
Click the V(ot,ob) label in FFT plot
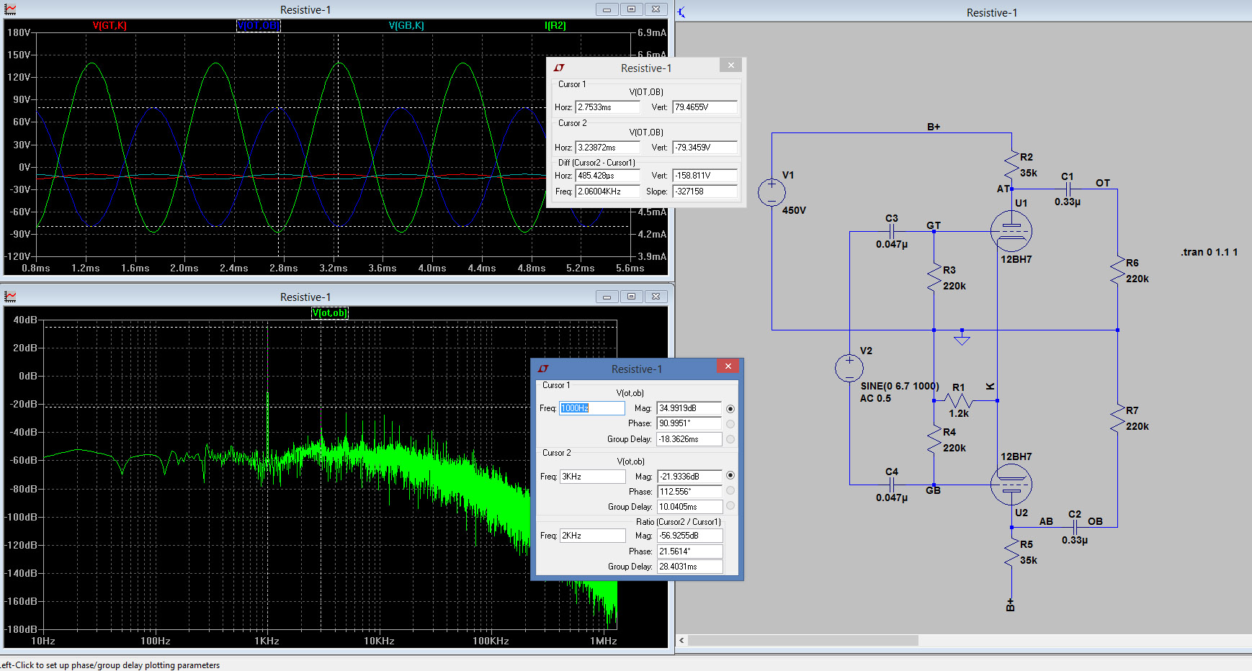pyautogui.click(x=330, y=312)
